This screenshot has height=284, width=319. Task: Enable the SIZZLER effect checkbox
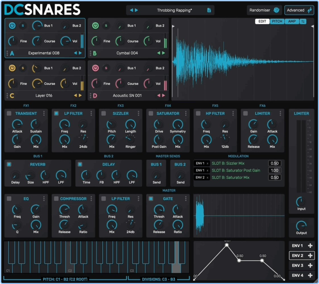(x=103, y=113)
